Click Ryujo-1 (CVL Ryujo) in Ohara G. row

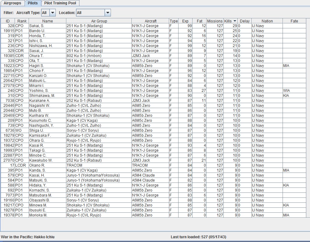[83, 140]
